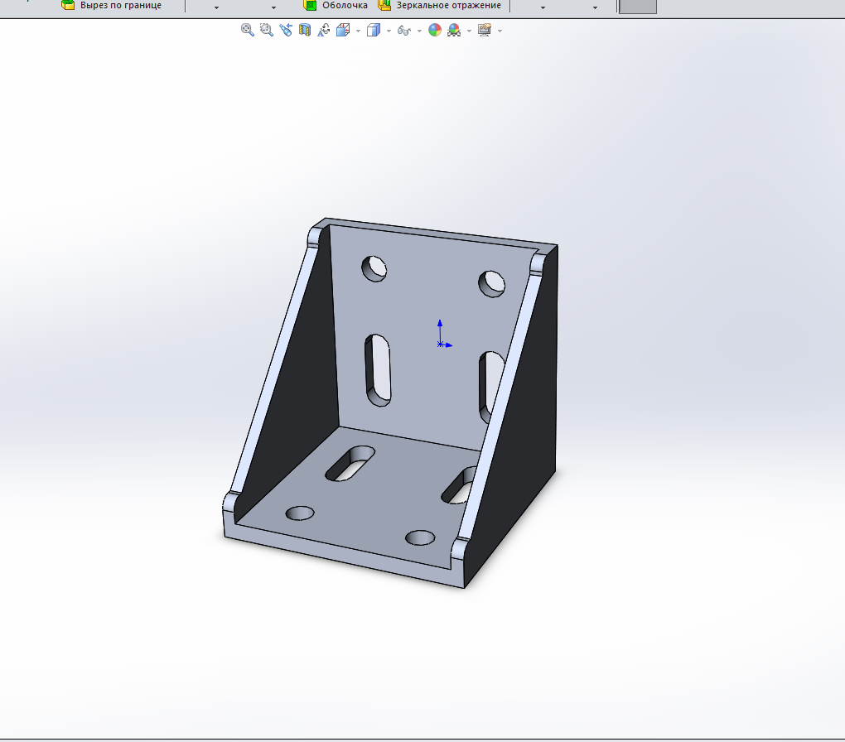
Task: Click the Apply Scene icon
Action: click(454, 30)
